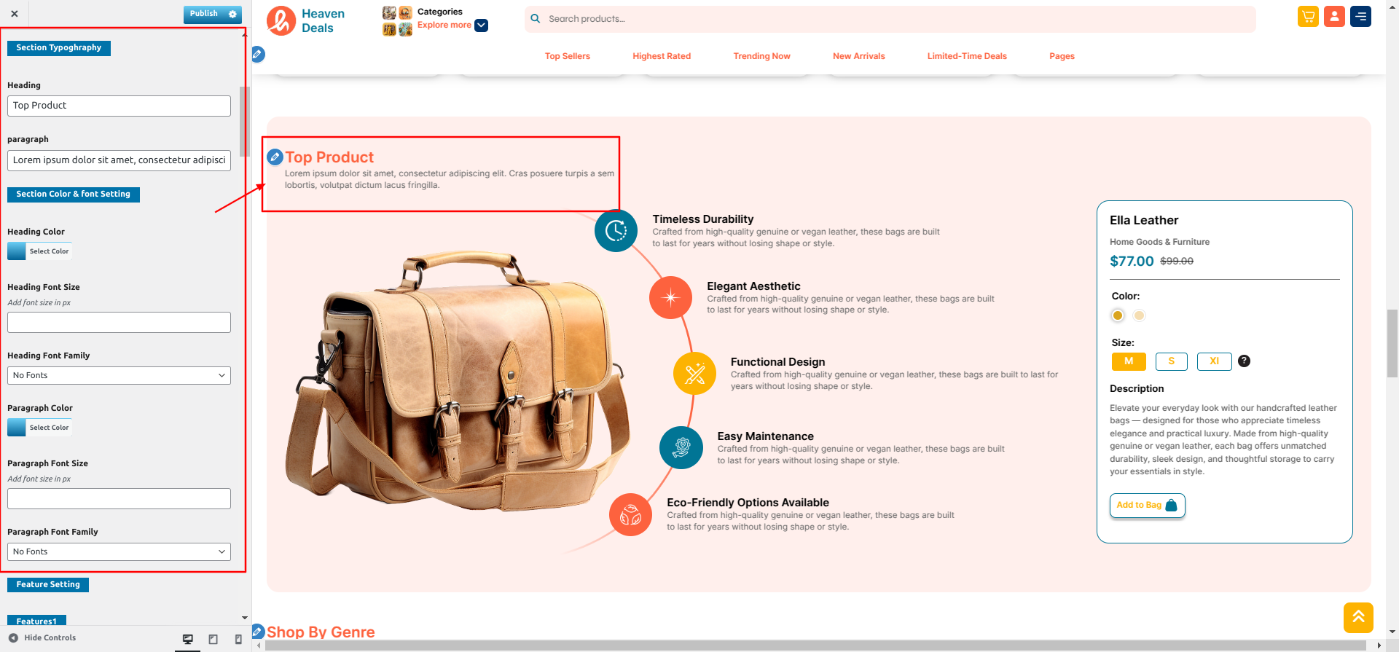Go to Limited-Time Deals menu item
1399x652 pixels.
(966, 56)
